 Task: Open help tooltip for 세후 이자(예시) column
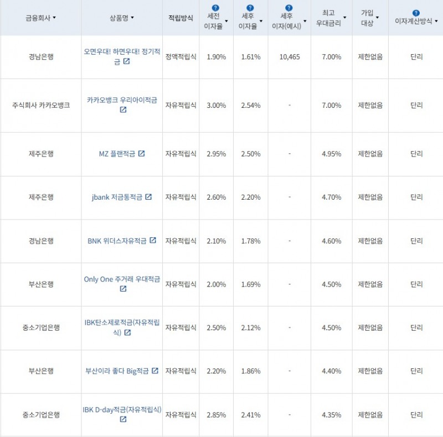(x=289, y=7)
